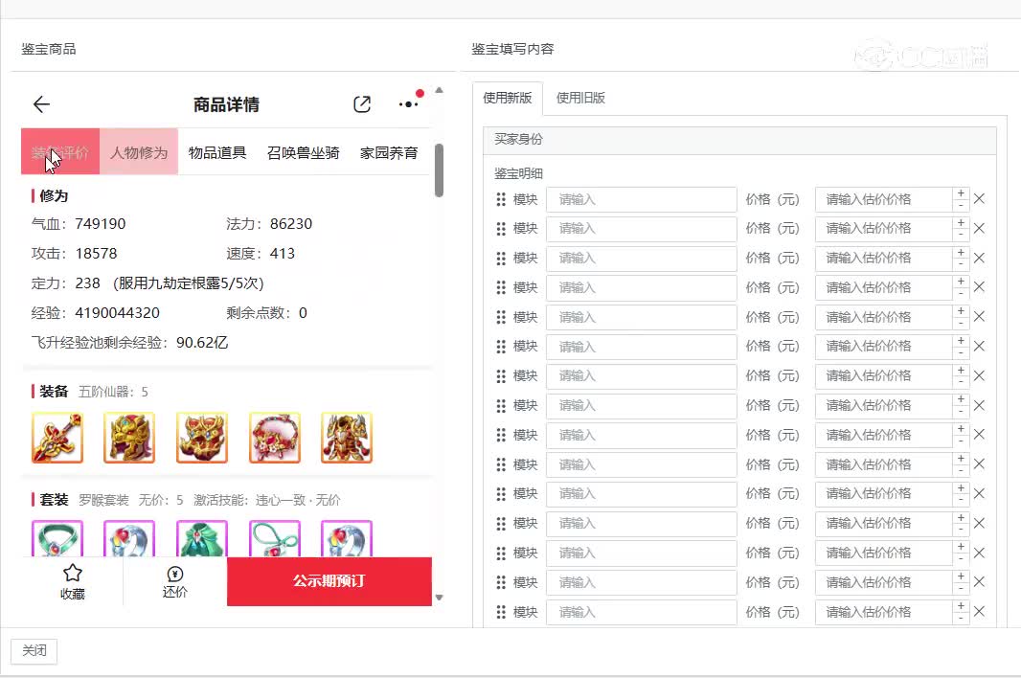Select the golden helmet equipment icon
1021x678 pixels.
click(129, 438)
